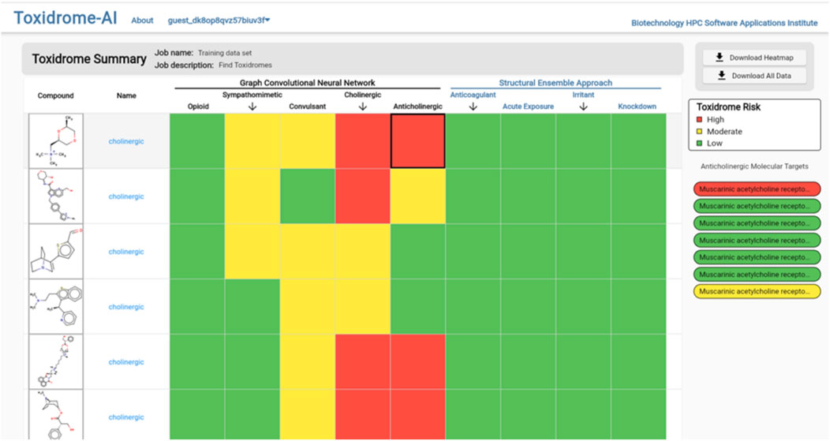This screenshot has height=441, width=830.
Task: Select the yellow Convulsant cell, fourth row
Action: (x=308, y=307)
